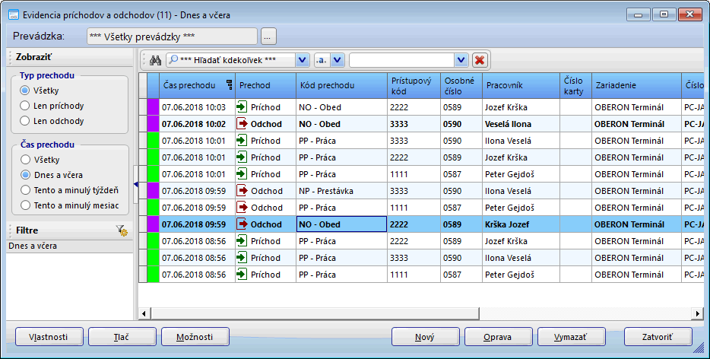Clear search with the red X icon
710x359 pixels.
point(480,60)
